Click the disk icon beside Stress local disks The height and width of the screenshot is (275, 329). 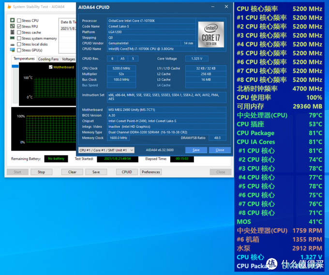click(x=13, y=45)
